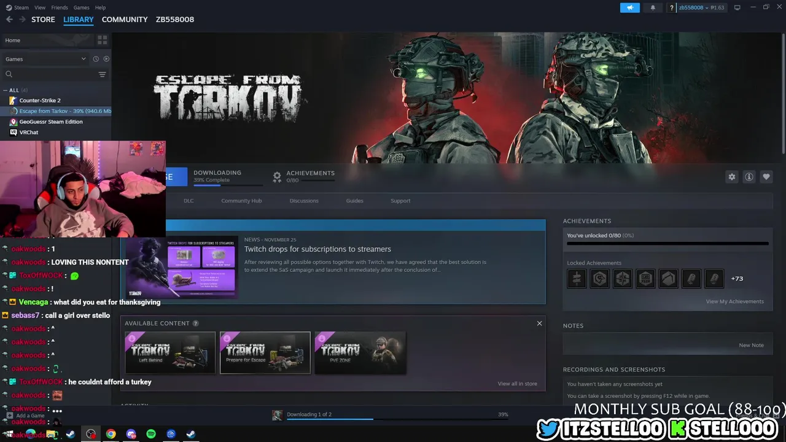Open Google Chrome from the taskbar
This screenshot has width=786, height=442.
(x=111, y=434)
